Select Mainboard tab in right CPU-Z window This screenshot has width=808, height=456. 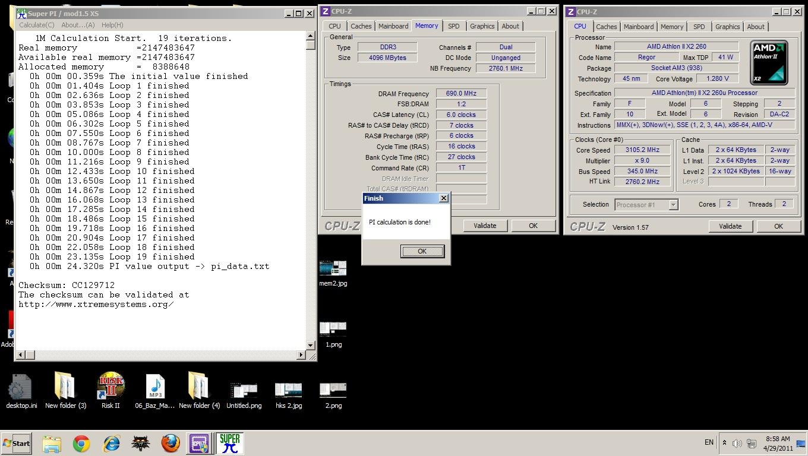coord(639,27)
